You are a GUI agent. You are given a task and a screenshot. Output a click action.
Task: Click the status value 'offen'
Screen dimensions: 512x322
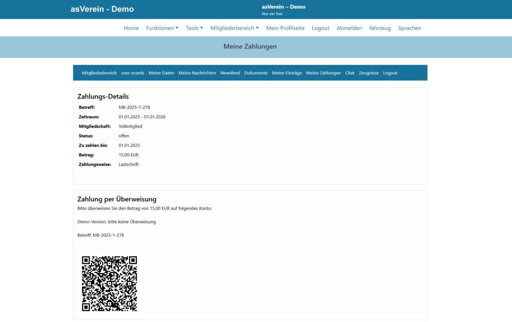[124, 136]
